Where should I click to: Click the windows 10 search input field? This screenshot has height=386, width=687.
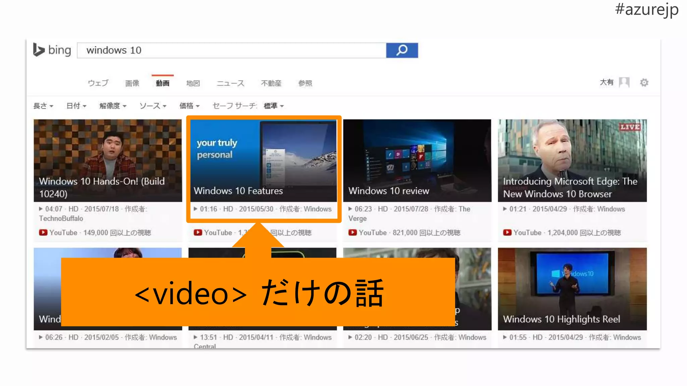pyautogui.click(x=231, y=50)
